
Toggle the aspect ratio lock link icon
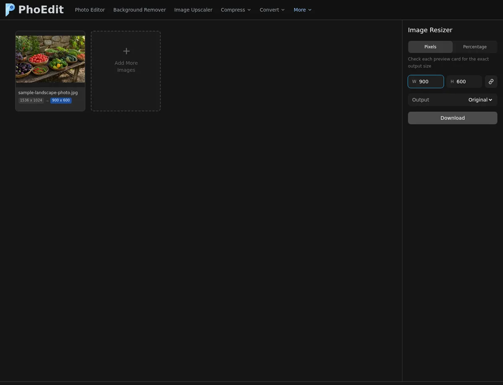click(x=491, y=81)
